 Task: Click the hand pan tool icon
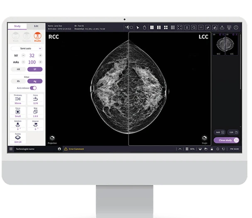144,27
